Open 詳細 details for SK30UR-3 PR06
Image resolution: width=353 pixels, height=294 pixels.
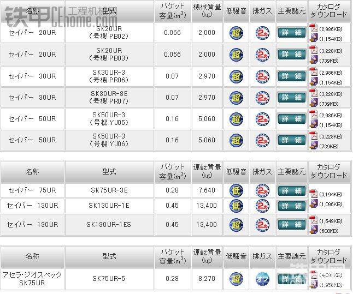click(x=292, y=76)
